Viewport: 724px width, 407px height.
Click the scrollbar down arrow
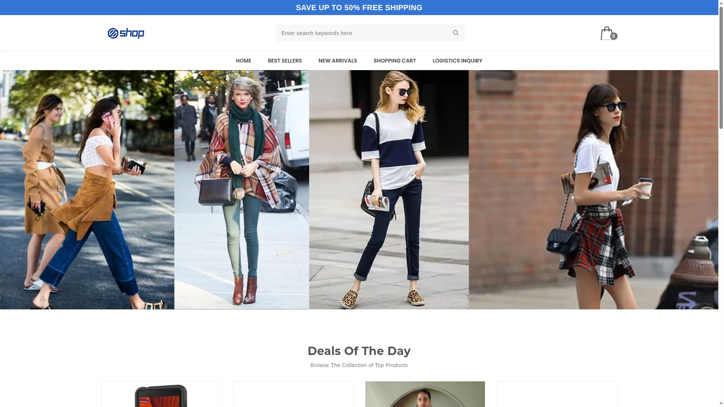tap(721, 404)
